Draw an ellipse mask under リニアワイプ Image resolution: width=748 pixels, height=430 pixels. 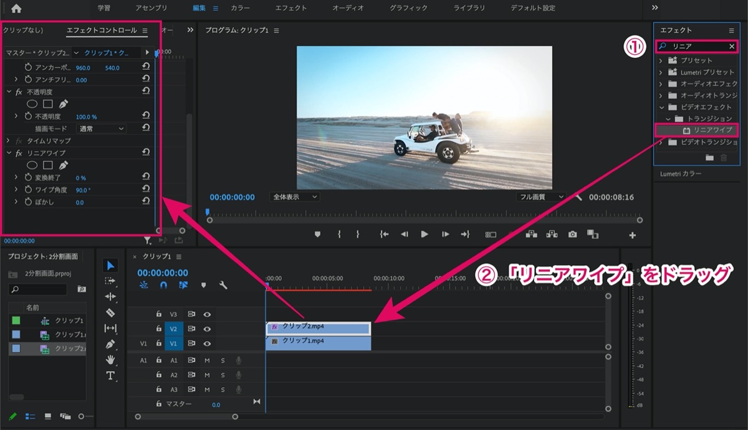[32, 166]
